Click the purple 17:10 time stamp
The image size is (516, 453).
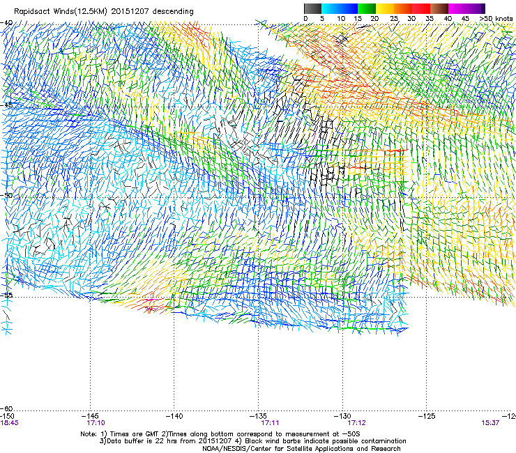(x=96, y=423)
